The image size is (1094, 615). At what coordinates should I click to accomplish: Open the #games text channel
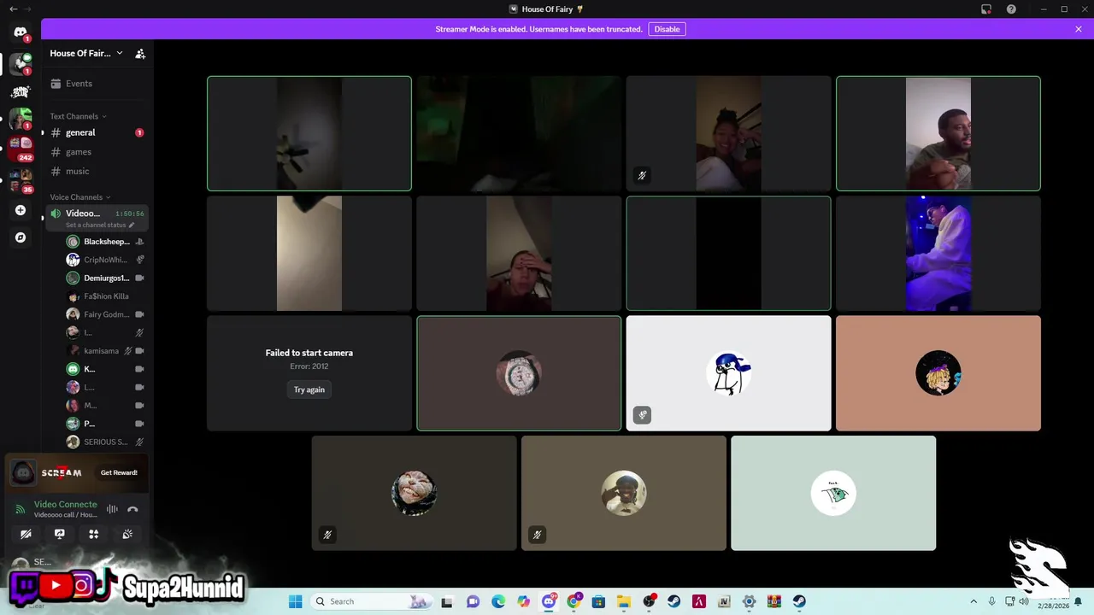[x=96, y=152]
